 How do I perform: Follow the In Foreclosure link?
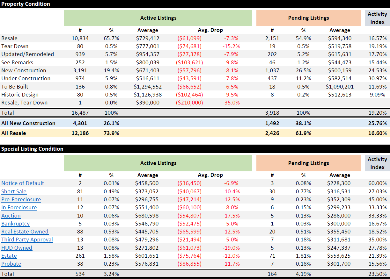pyautogui.click(x=19, y=207)
